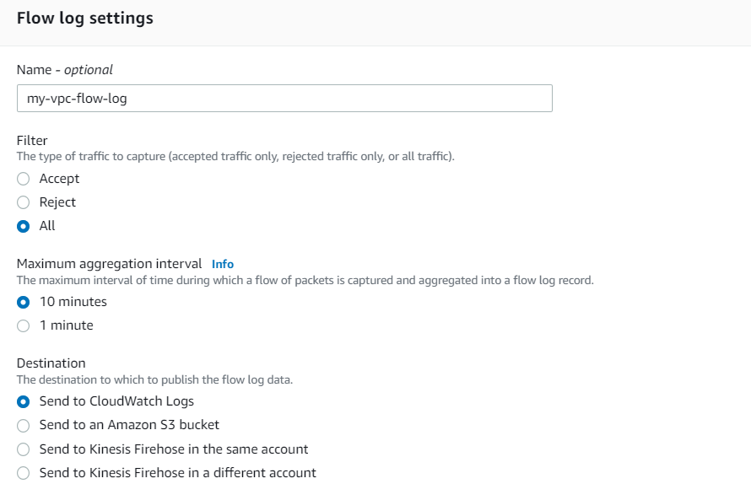751x500 pixels.
Task: Choose Send to an Amazon S3 bucket
Action: coord(23,425)
